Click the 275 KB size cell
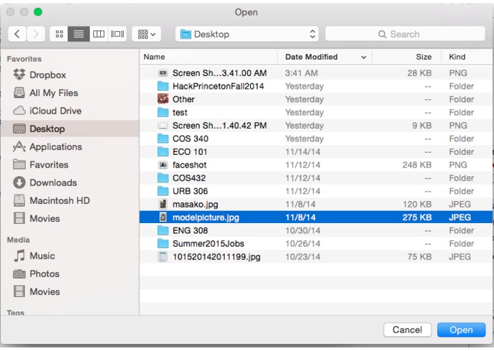This screenshot has width=494, height=351. click(x=417, y=217)
